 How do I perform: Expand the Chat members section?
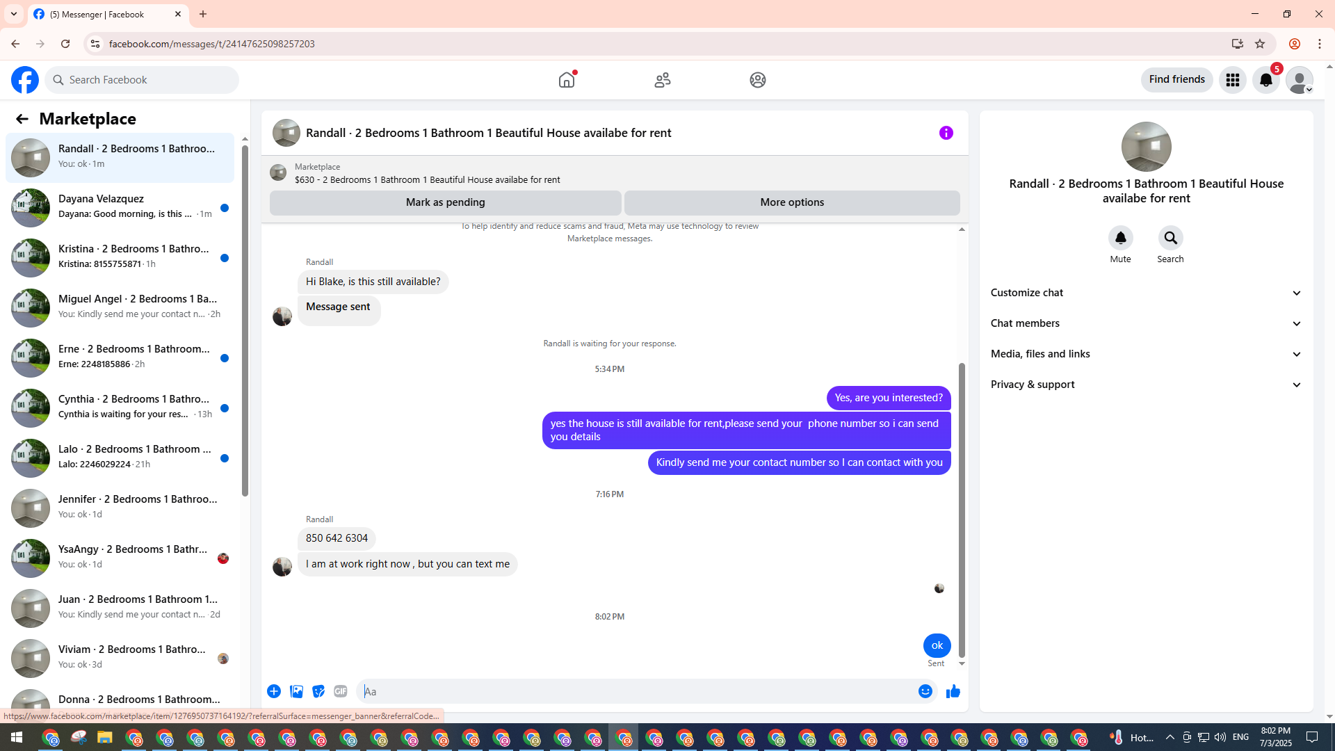(1146, 323)
